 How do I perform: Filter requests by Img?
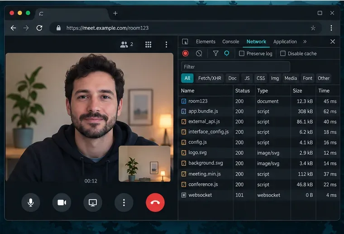click(275, 78)
